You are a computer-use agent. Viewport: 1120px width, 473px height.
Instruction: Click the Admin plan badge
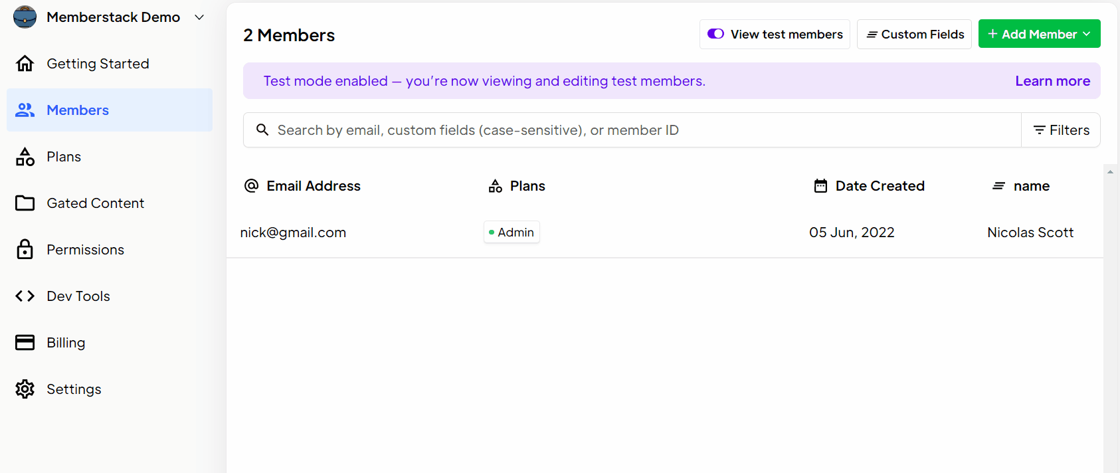pyautogui.click(x=512, y=232)
